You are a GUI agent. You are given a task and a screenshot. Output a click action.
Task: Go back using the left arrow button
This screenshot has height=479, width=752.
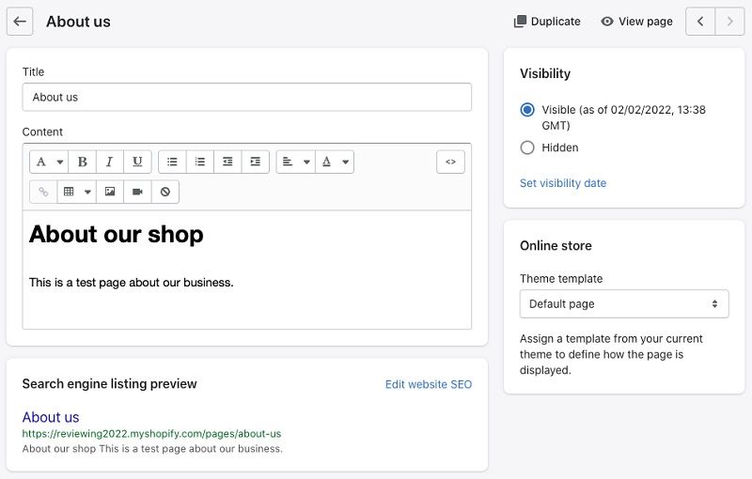point(20,22)
